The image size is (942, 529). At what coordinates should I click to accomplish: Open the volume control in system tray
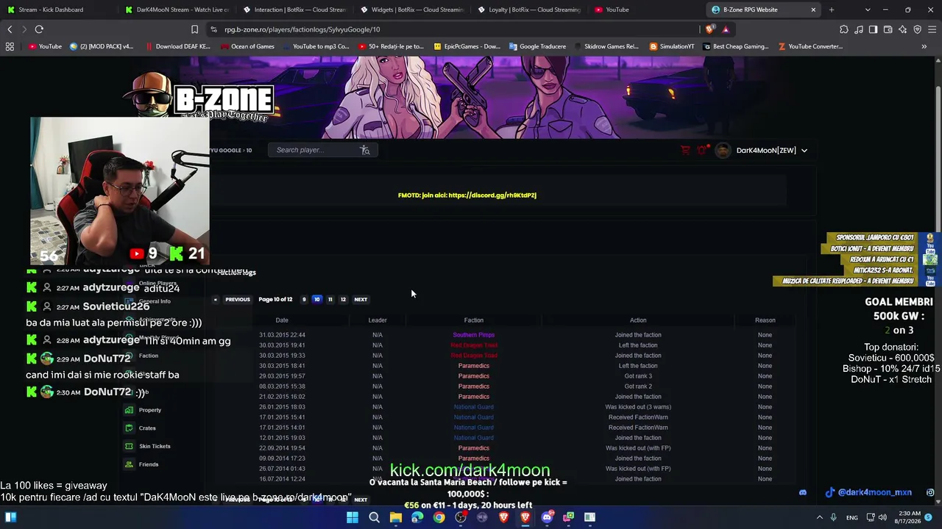point(882,517)
